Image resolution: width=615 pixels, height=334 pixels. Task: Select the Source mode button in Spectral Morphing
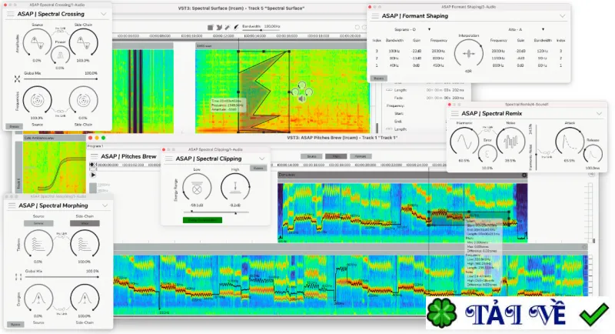coord(38,223)
